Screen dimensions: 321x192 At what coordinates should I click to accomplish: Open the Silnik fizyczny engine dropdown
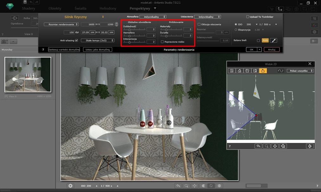point(103,17)
